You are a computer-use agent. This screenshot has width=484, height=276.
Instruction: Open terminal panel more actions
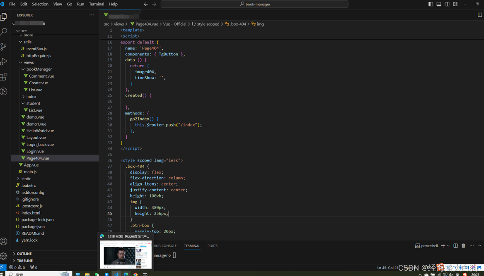point(472,245)
